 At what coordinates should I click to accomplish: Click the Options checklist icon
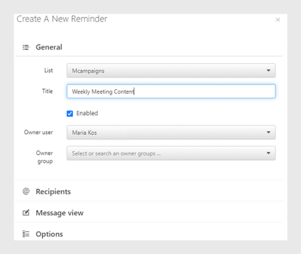tap(26, 234)
